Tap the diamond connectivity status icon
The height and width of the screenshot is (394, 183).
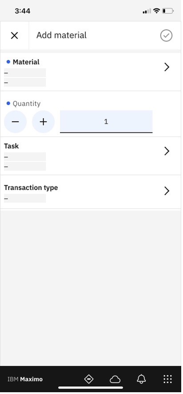click(x=89, y=379)
